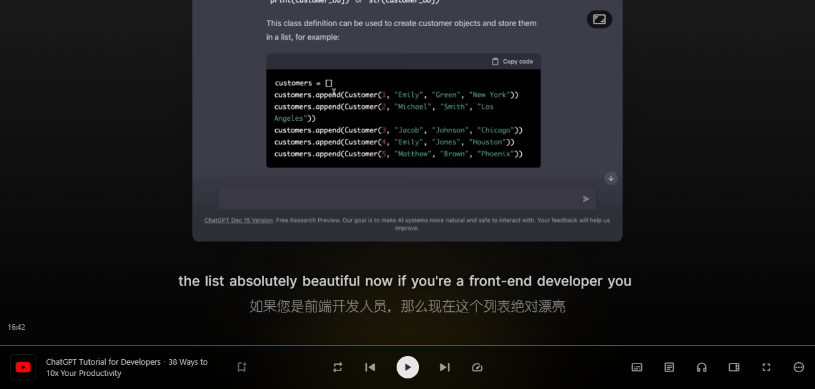
Task: Skip to the next track
Action: point(445,367)
